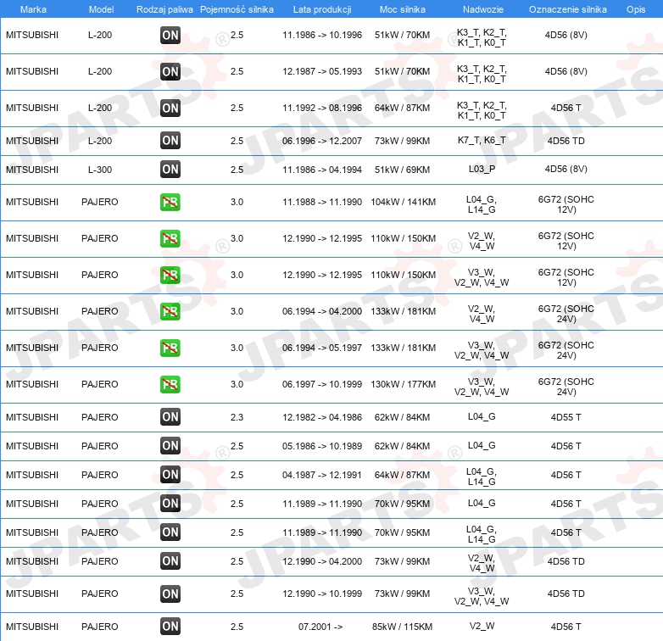Click 4D56 T engine cell in L-200 64kW row
The height and width of the screenshot is (641, 663).
pos(565,108)
